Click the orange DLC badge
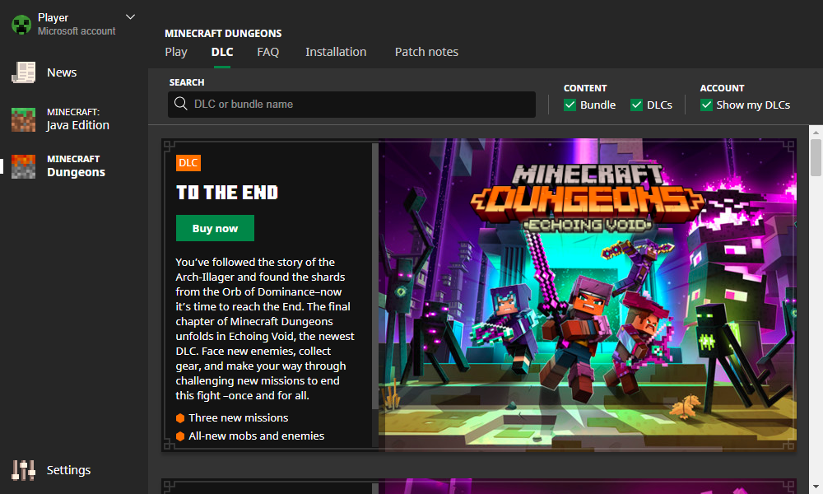Screen dimensions: 823x494 188,163
